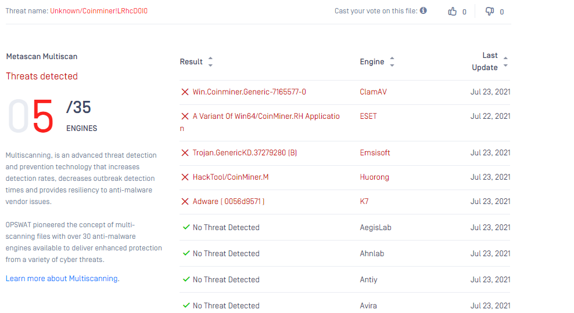Click green checkmark in AegisLab row
The height and width of the screenshot is (313, 574).
coord(186,227)
